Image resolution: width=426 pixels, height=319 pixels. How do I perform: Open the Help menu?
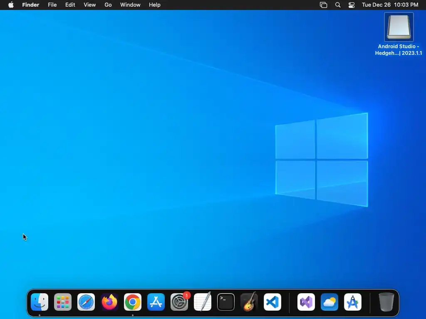pos(155,5)
